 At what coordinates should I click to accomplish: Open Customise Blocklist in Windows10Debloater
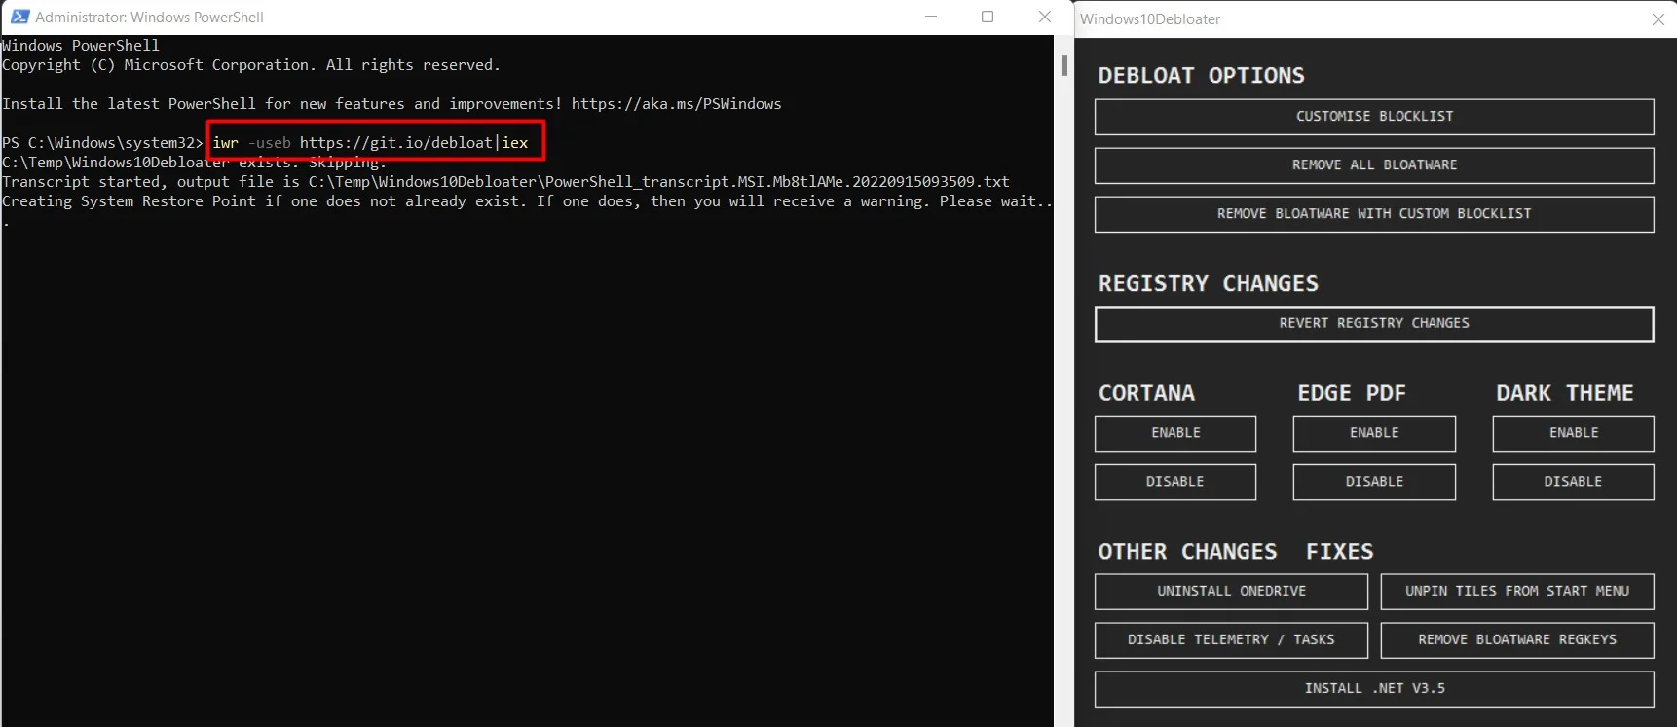click(1374, 117)
